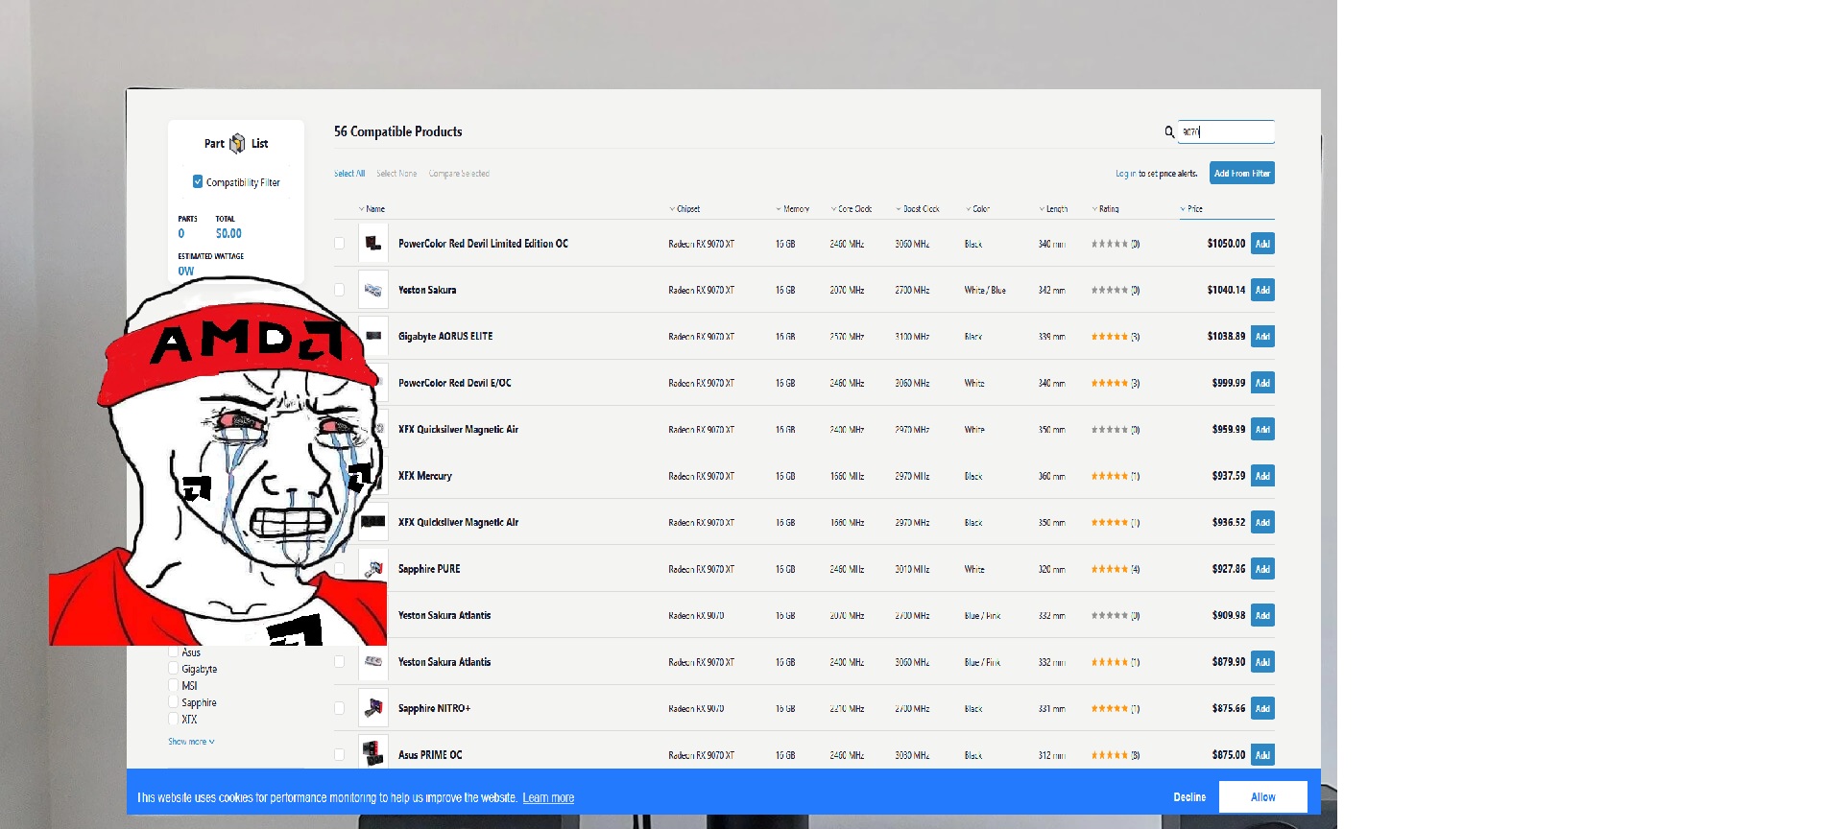This screenshot has height=829, width=1824.
Task: Open the Sapphire NITRO+ thumbnail image
Action: [373, 708]
